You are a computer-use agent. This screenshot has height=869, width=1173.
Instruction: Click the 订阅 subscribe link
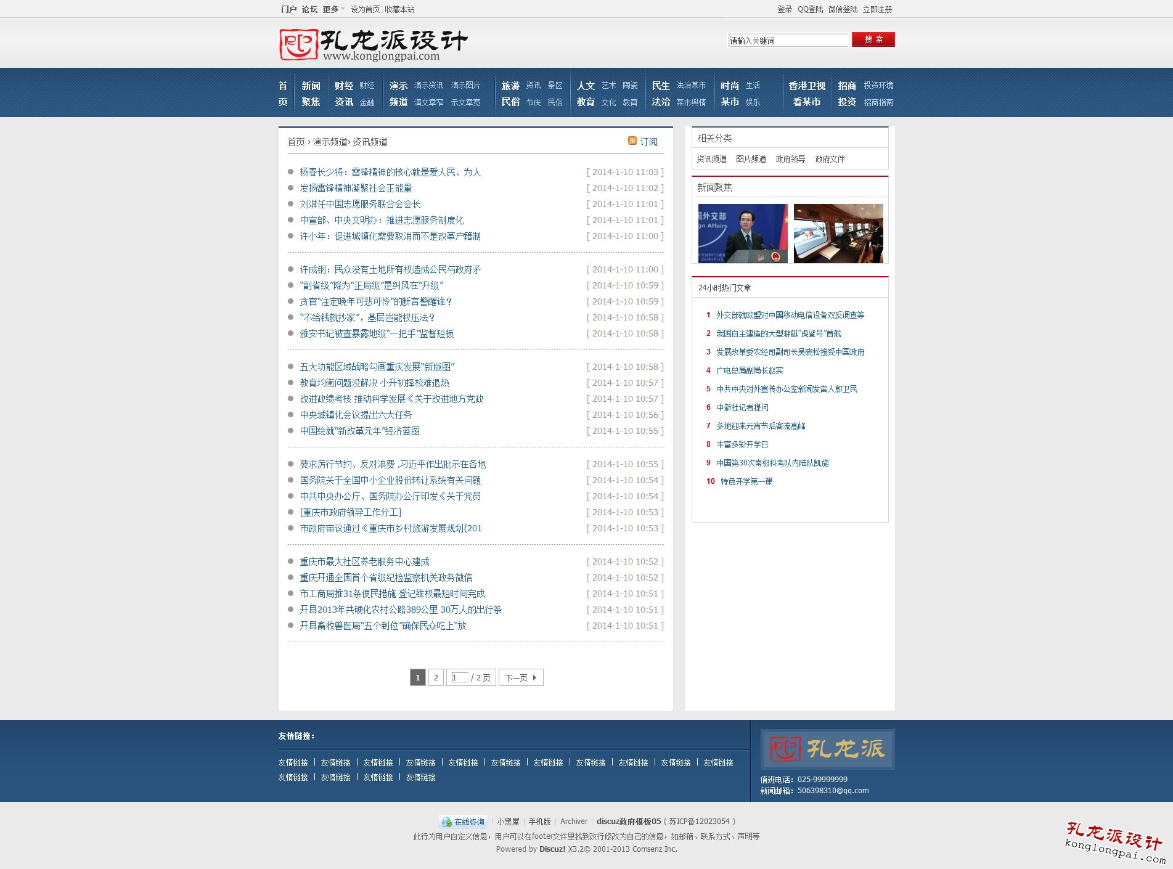[648, 142]
